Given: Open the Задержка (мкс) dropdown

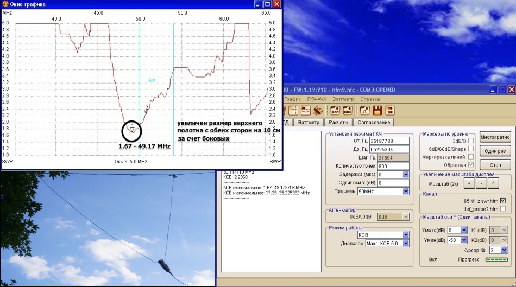Looking at the screenshot, I should coord(406,175).
